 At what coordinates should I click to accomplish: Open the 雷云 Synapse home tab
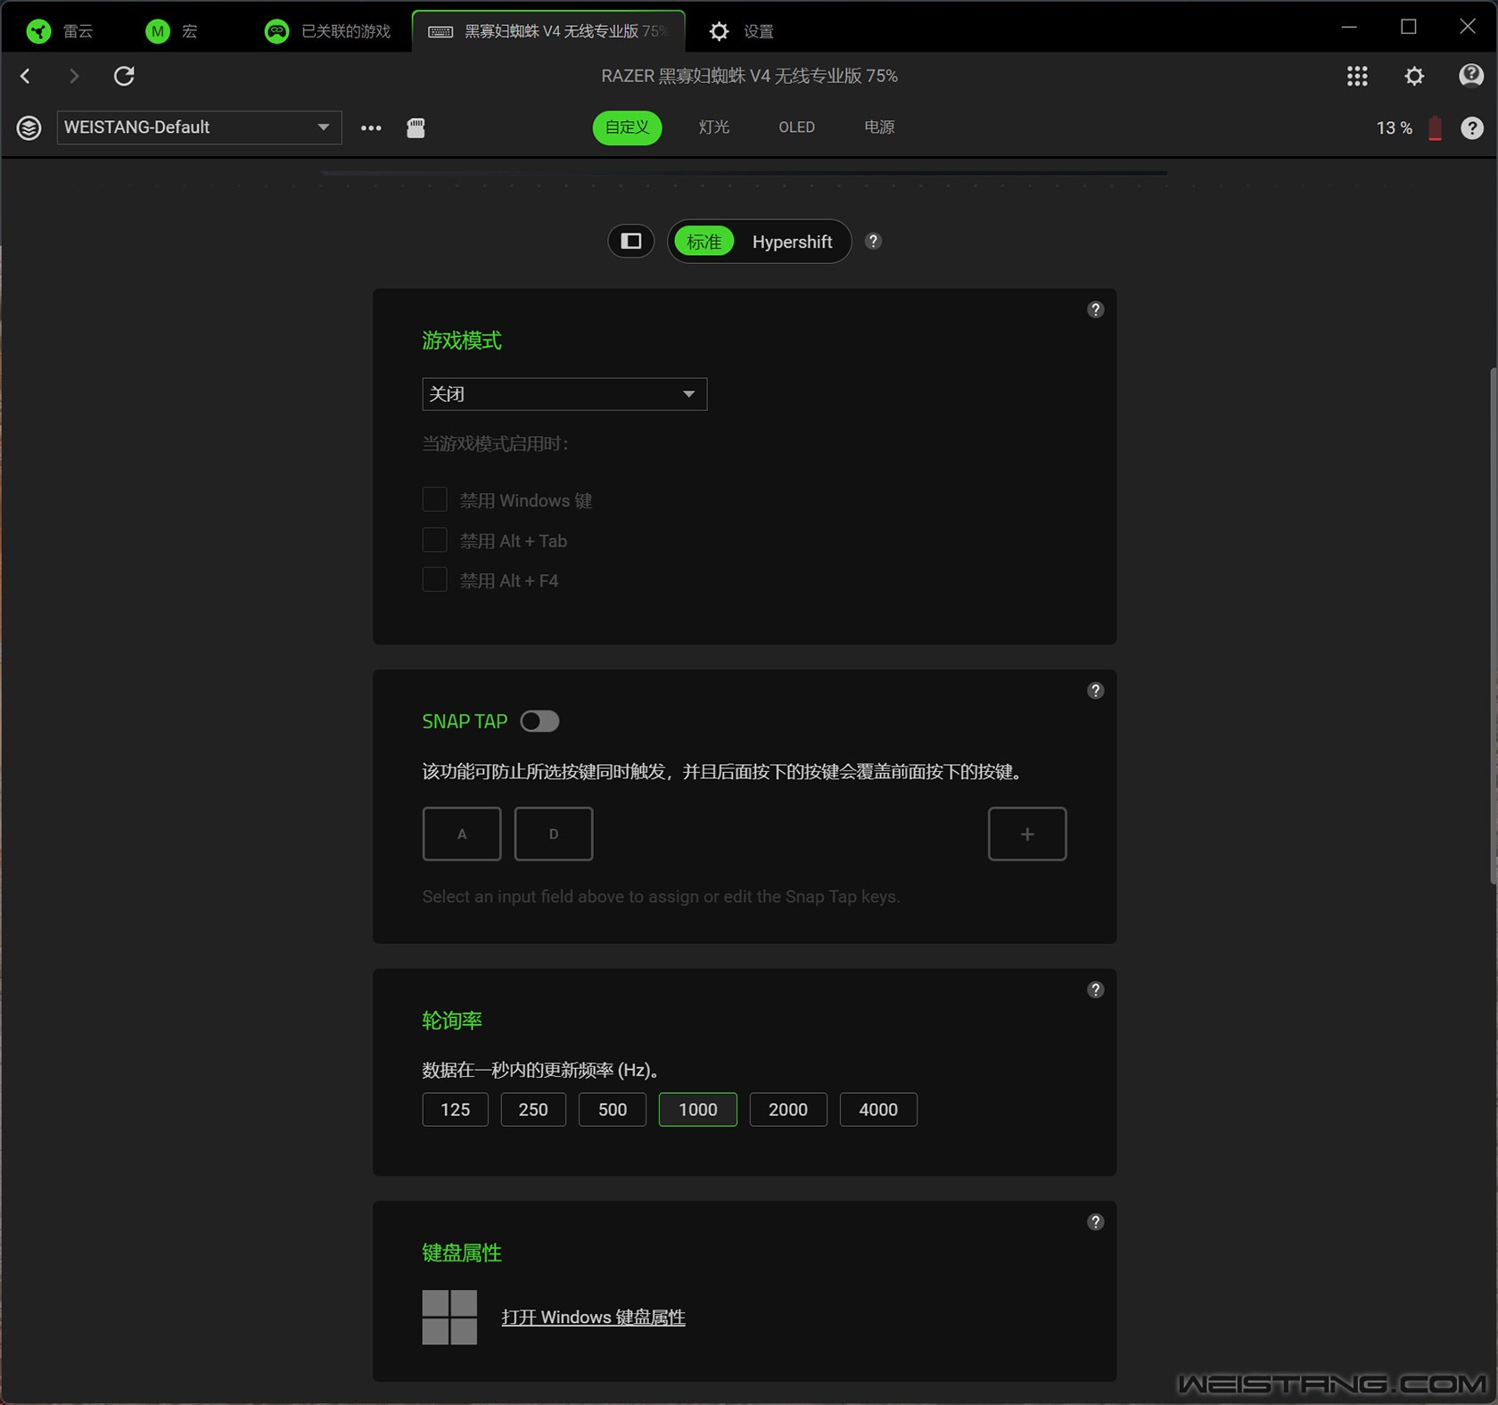(x=59, y=31)
